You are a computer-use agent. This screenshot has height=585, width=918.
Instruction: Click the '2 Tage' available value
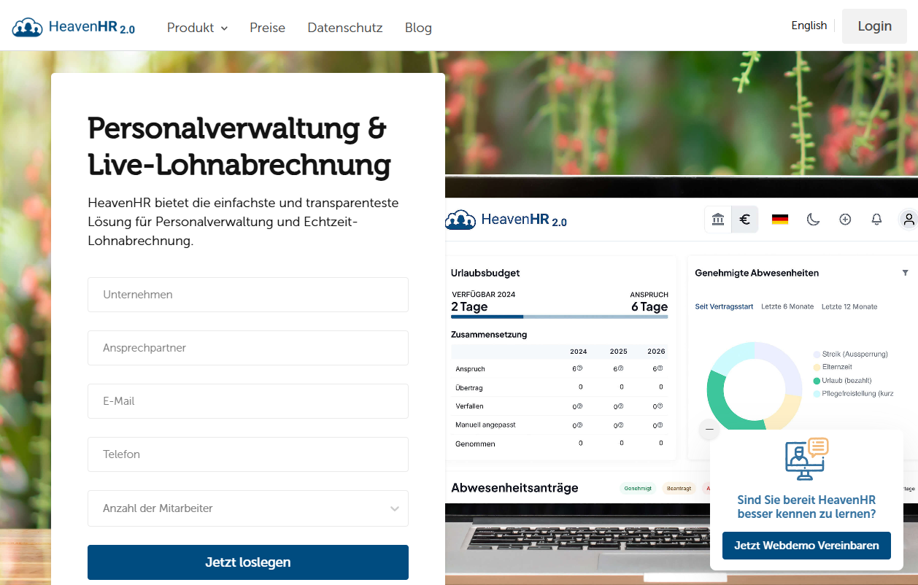pyautogui.click(x=469, y=306)
